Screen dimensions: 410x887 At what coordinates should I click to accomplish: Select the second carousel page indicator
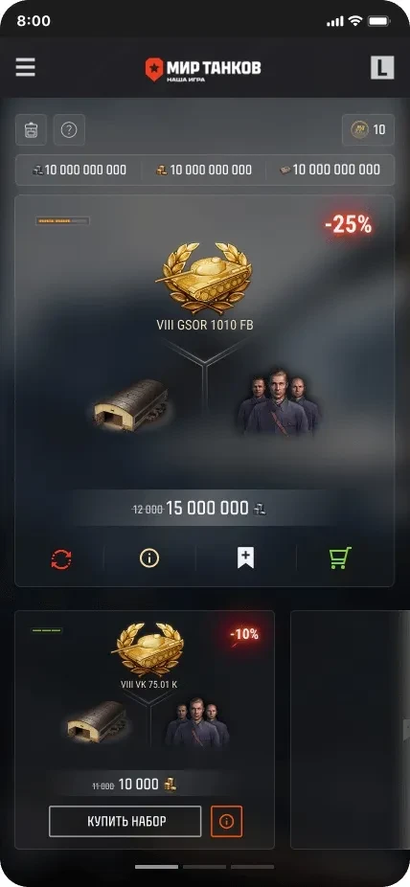tap(204, 867)
